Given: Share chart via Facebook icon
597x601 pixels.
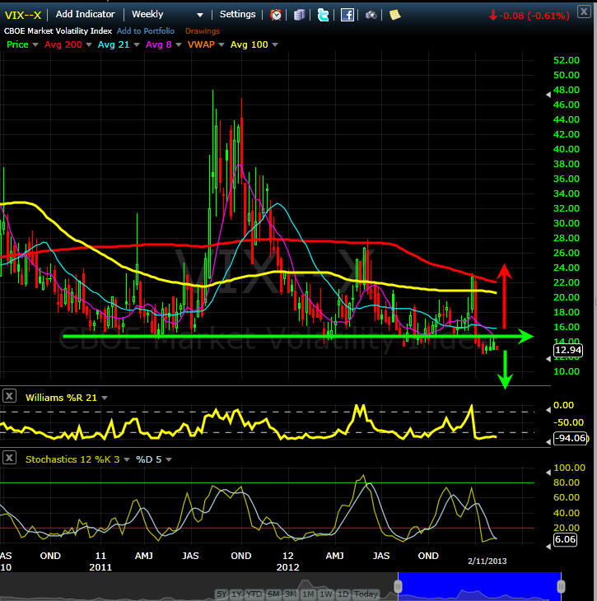Looking at the screenshot, I should point(347,15).
